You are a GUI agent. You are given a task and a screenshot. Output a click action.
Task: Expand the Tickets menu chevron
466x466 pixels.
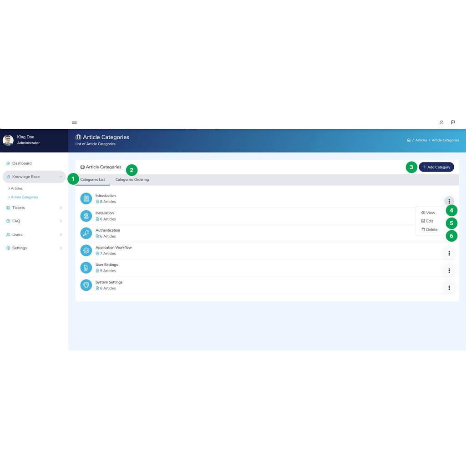[x=61, y=208]
